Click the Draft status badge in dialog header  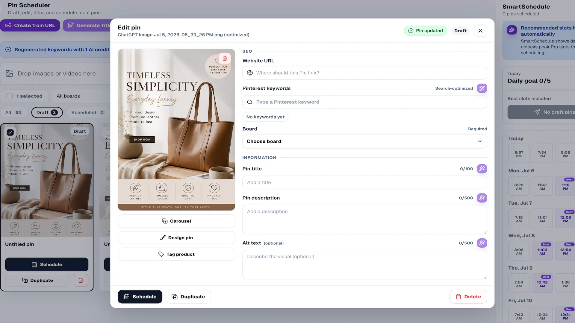(x=460, y=31)
